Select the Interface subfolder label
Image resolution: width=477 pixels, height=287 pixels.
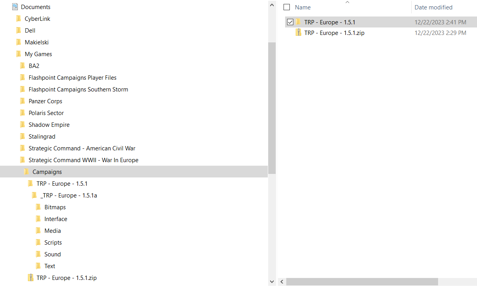click(55, 219)
